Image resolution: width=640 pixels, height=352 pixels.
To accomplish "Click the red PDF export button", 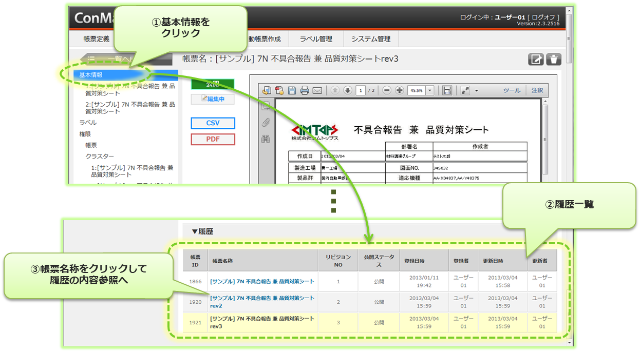I will (x=213, y=139).
